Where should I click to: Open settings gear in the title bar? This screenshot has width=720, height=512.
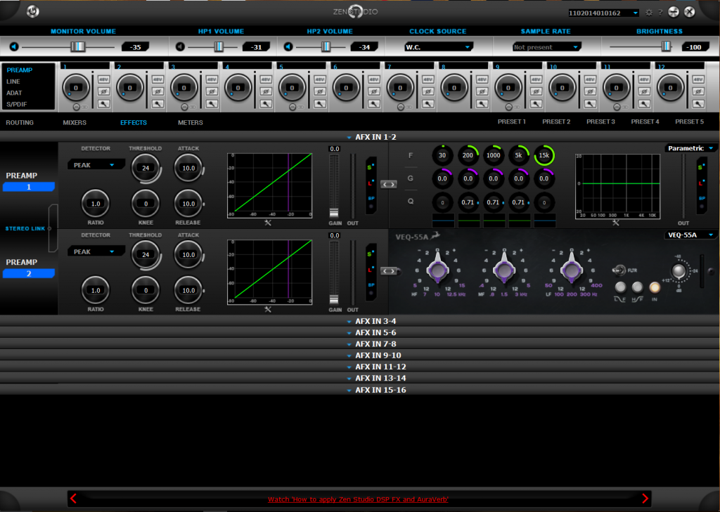(x=649, y=12)
